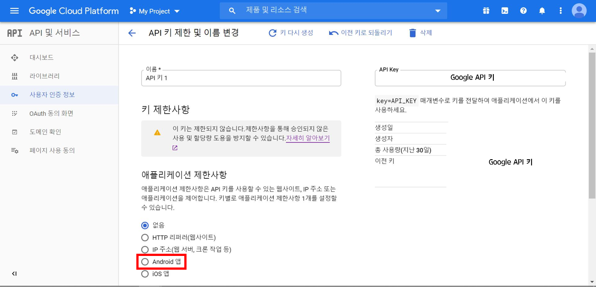Click the 삭제 delete button
This screenshot has height=287, width=596.
[421, 33]
